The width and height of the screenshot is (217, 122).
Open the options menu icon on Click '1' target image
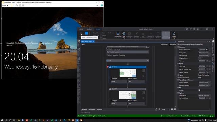[x=143, y=70]
